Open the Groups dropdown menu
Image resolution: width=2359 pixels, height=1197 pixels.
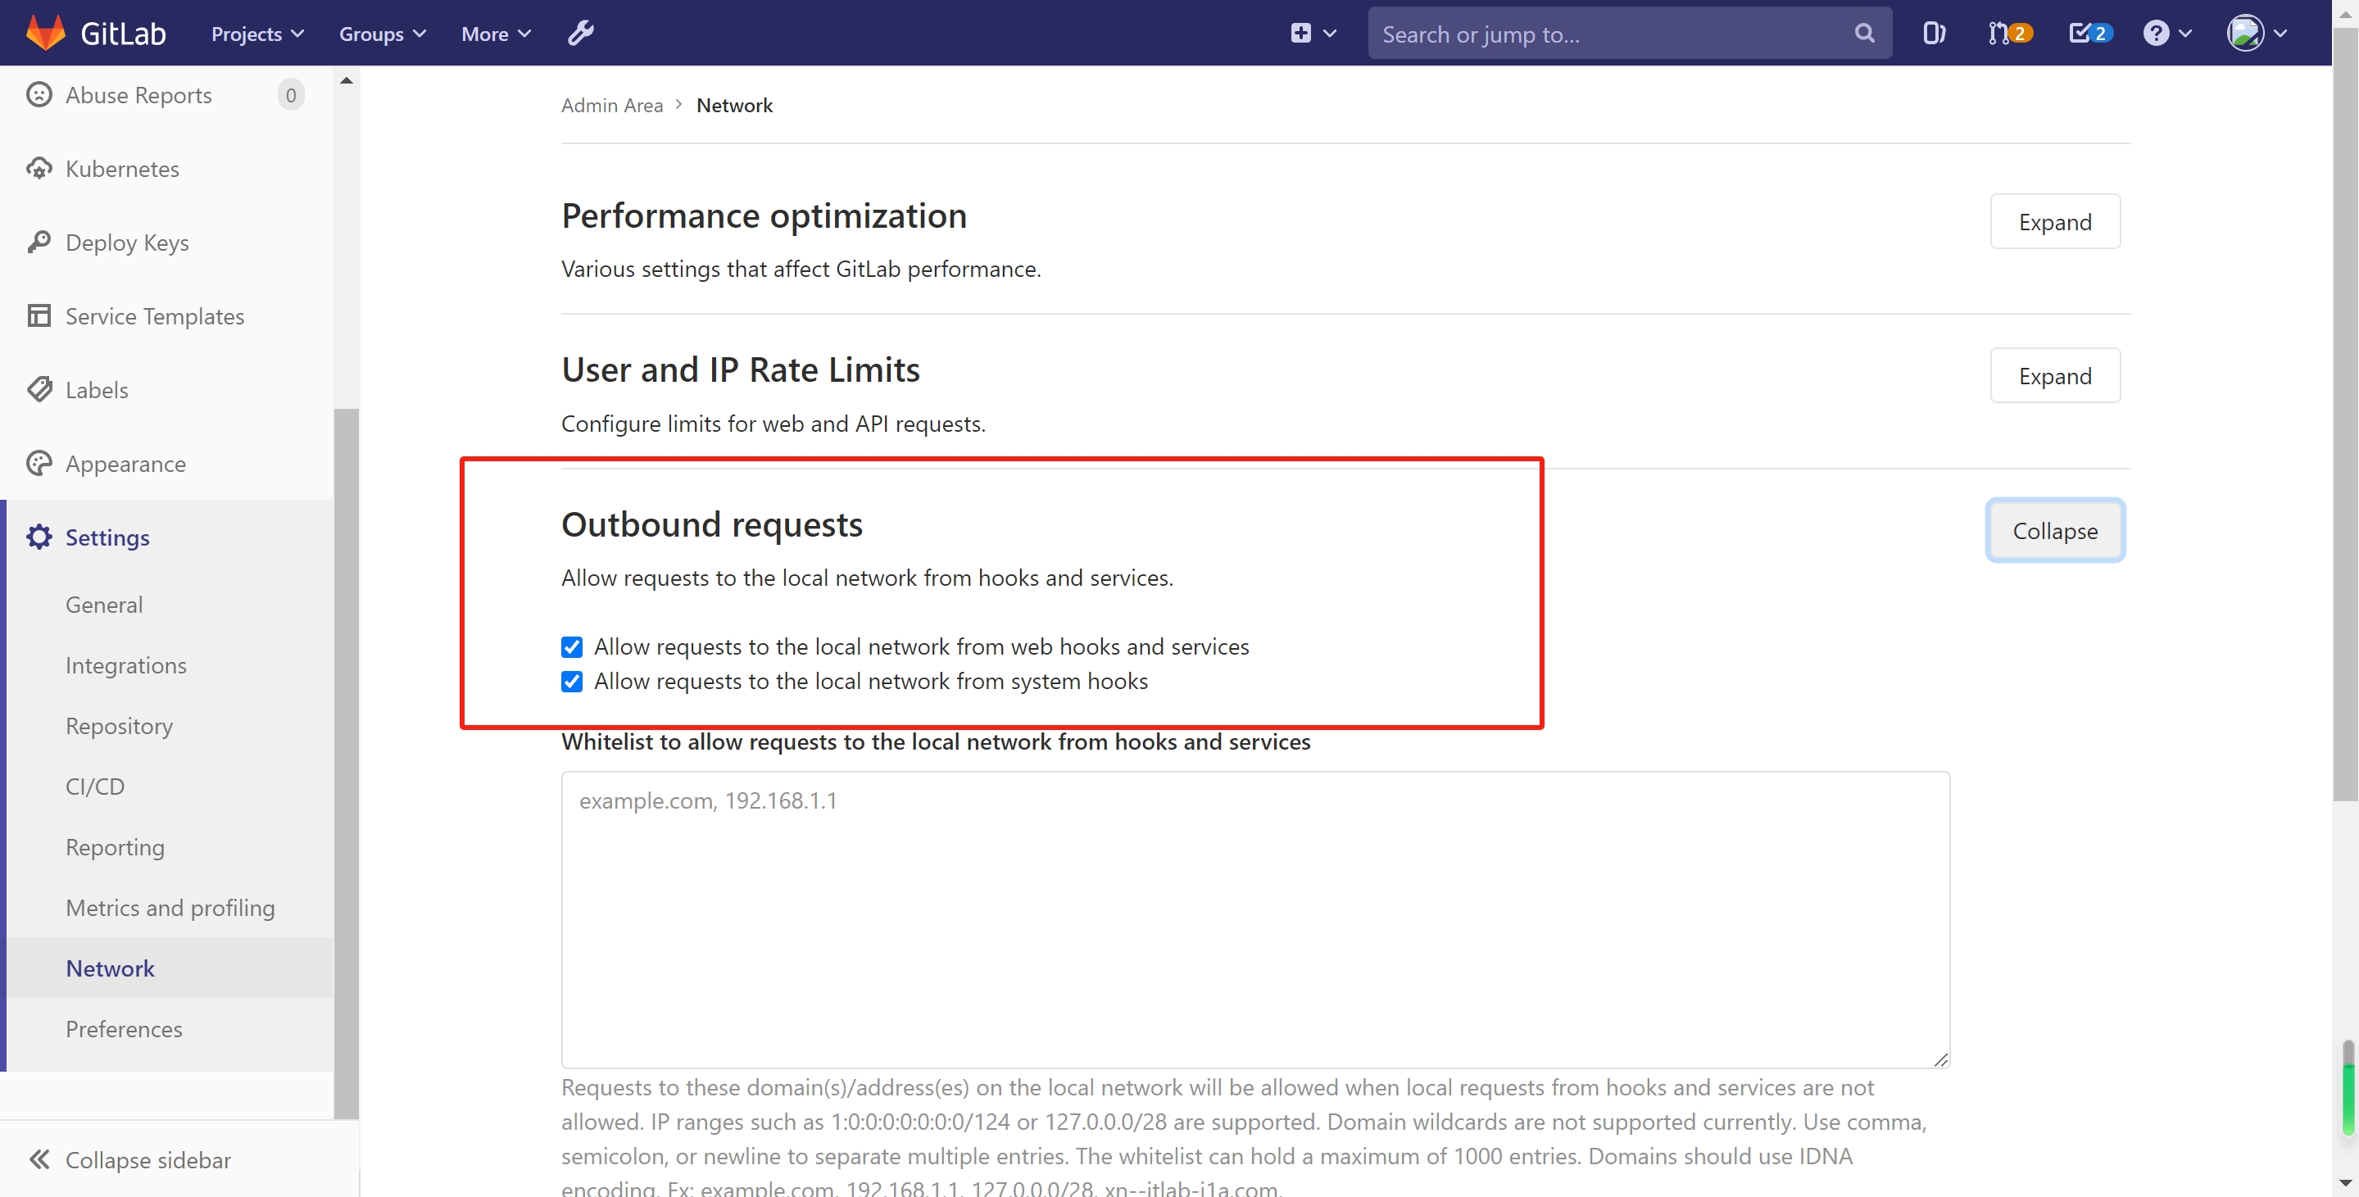click(x=382, y=34)
